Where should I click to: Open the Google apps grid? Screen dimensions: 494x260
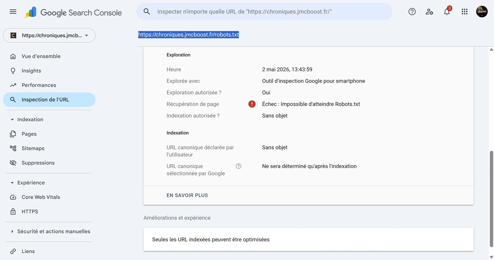[x=464, y=12]
